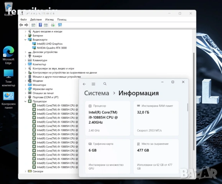
Task: Minimize the Settings Информация window
Action: (x=163, y=82)
